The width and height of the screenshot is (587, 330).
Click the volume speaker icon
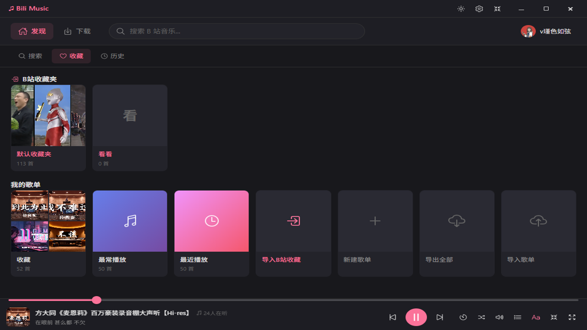coord(499,317)
